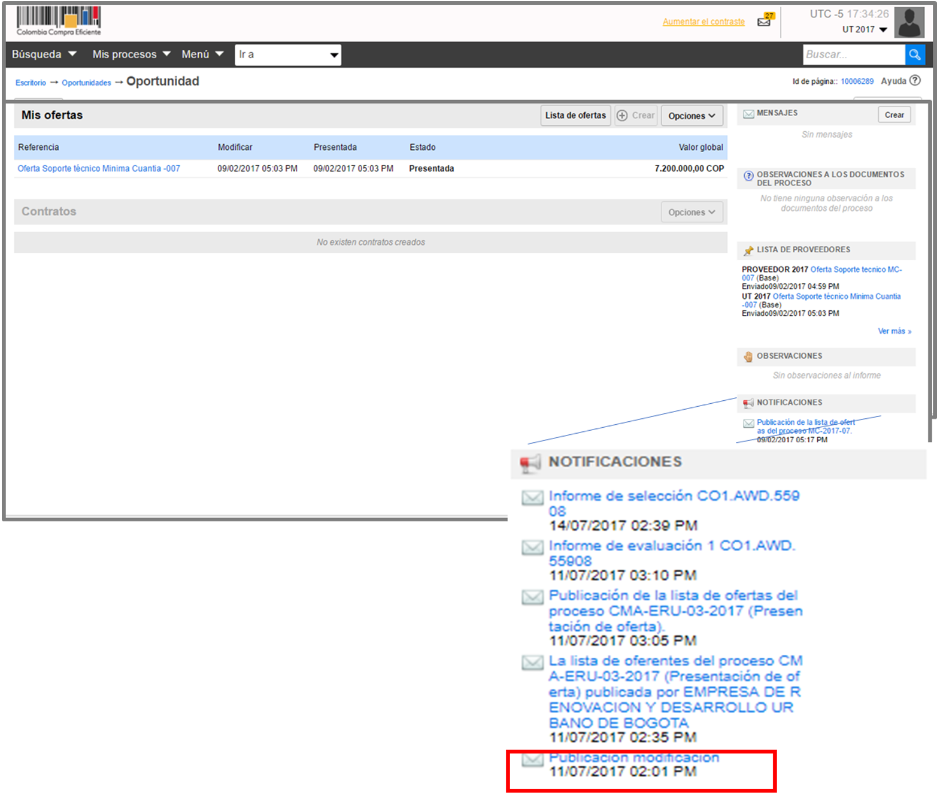Expand the Menú dropdown
937x795 pixels.
(x=202, y=55)
